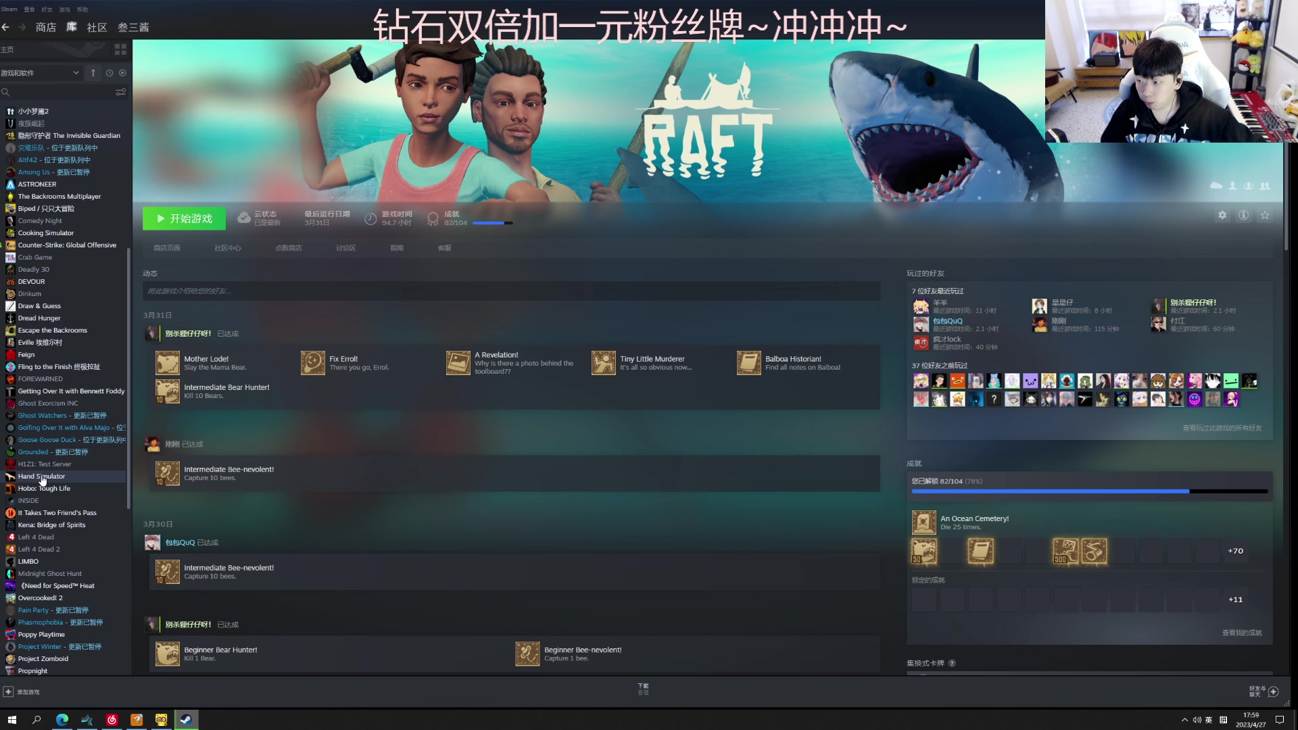Screen dimensions: 1298x730
Task: Open the 社区 menu in top bar
Action: click(x=97, y=27)
